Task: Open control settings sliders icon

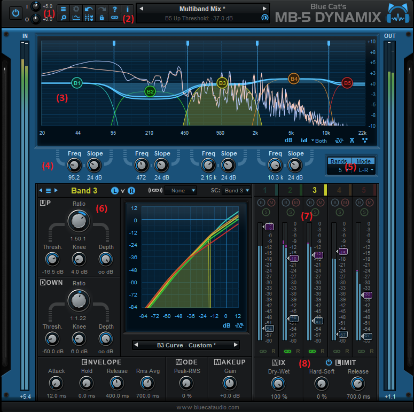Action: pyautogui.click(x=89, y=18)
